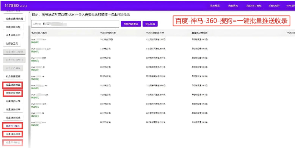This screenshot has width=295, height=148.
Task: Select 批量360推送 in the sidebar
Action: click(x=13, y=143)
